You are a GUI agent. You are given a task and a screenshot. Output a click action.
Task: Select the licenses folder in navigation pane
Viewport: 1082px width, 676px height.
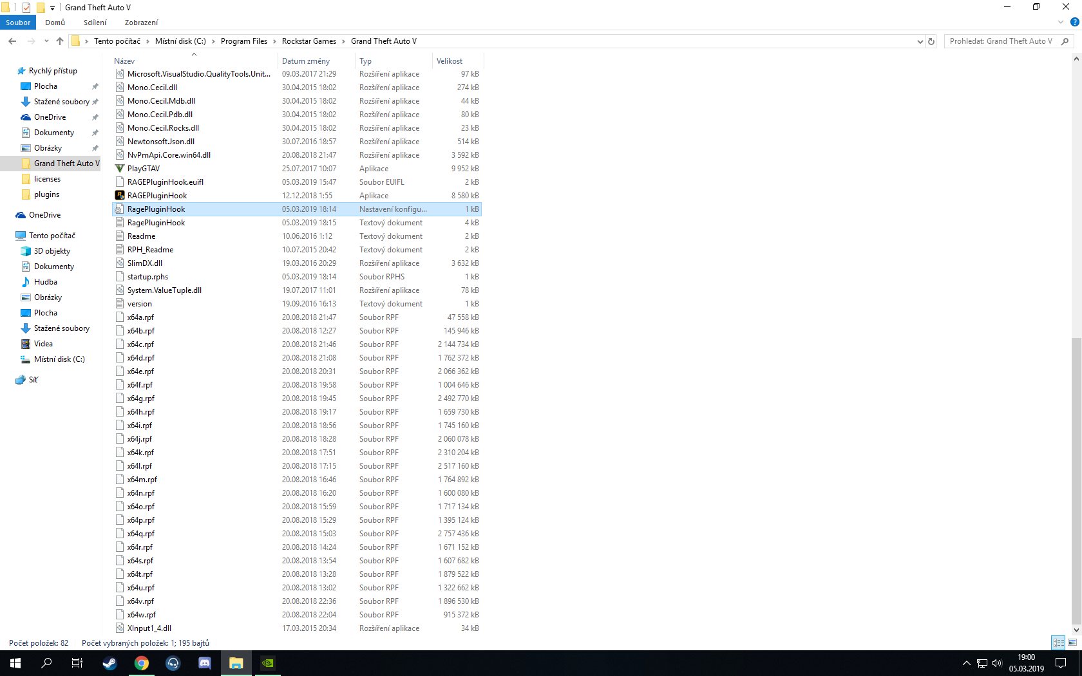point(47,179)
